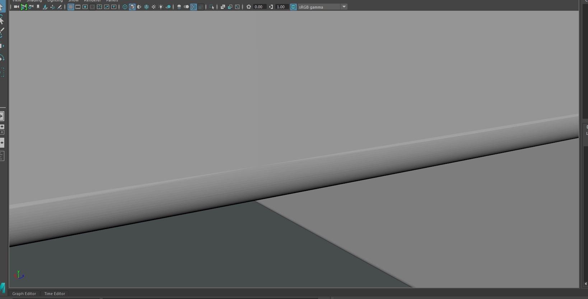Toggle the XRay Joints icon
The image size is (588, 299).
(x=237, y=7)
